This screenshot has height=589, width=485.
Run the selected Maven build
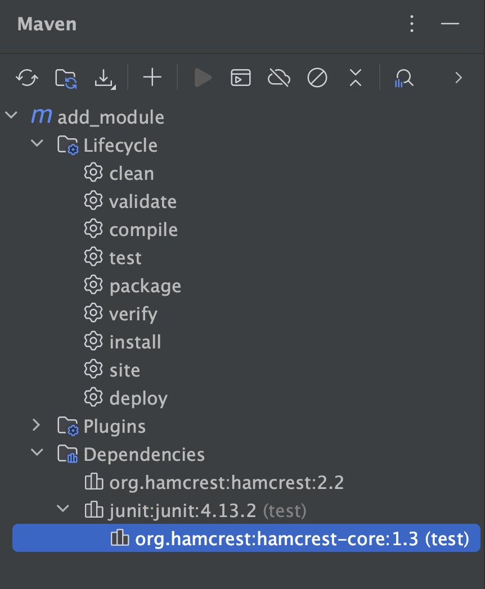203,78
